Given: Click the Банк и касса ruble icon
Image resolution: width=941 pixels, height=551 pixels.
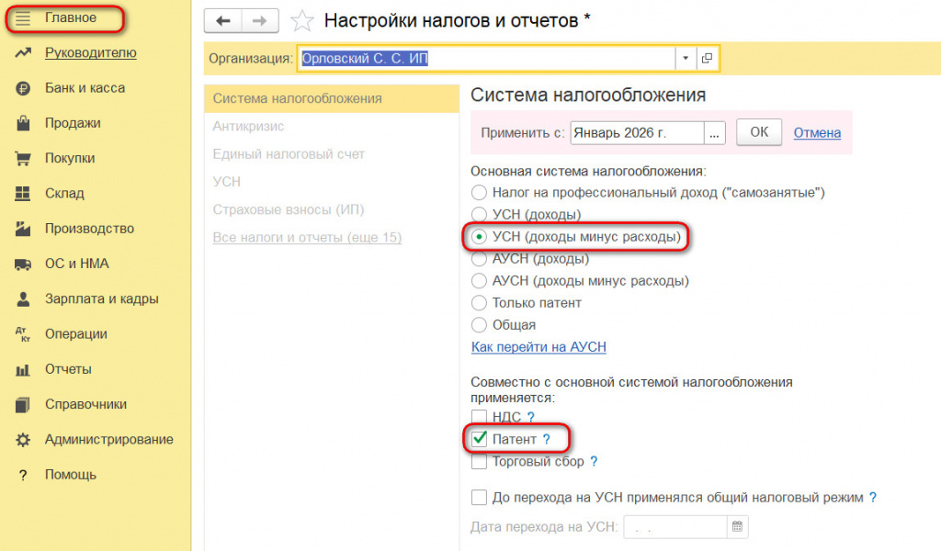Looking at the screenshot, I should (x=23, y=89).
